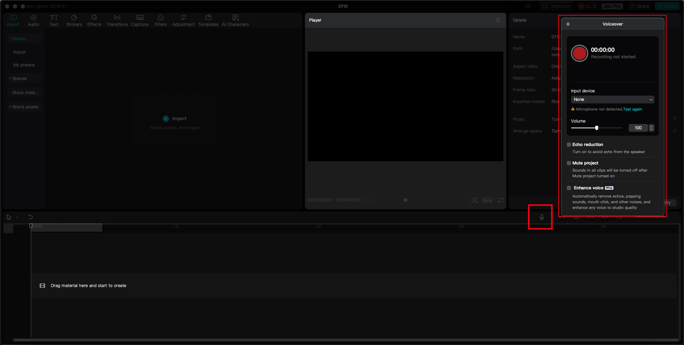Enable the Enhance voice checkbox
The image size is (684, 345).
click(569, 188)
